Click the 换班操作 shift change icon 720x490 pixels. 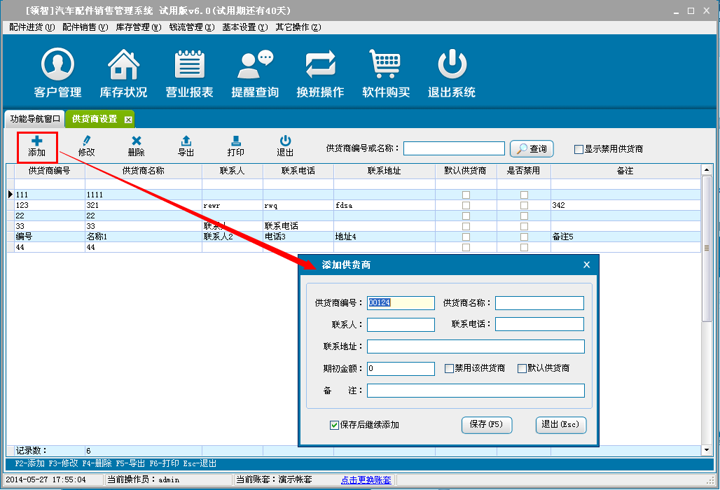click(320, 66)
